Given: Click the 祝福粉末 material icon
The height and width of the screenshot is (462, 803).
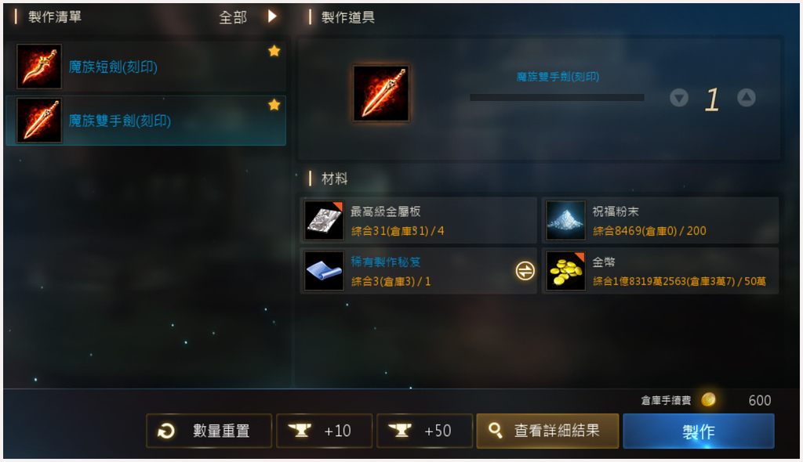Looking at the screenshot, I should pyautogui.click(x=565, y=221).
